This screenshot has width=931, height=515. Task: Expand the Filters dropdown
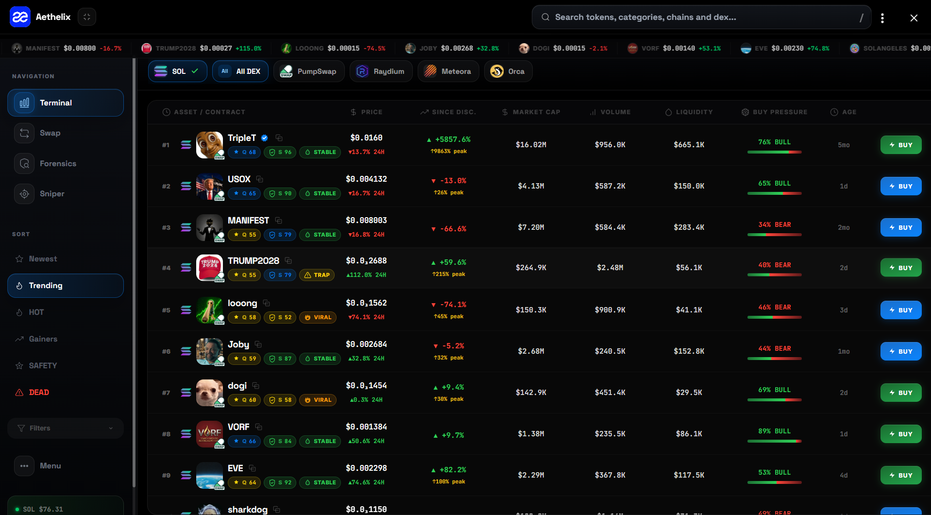pyautogui.click(x=66, y=428)
